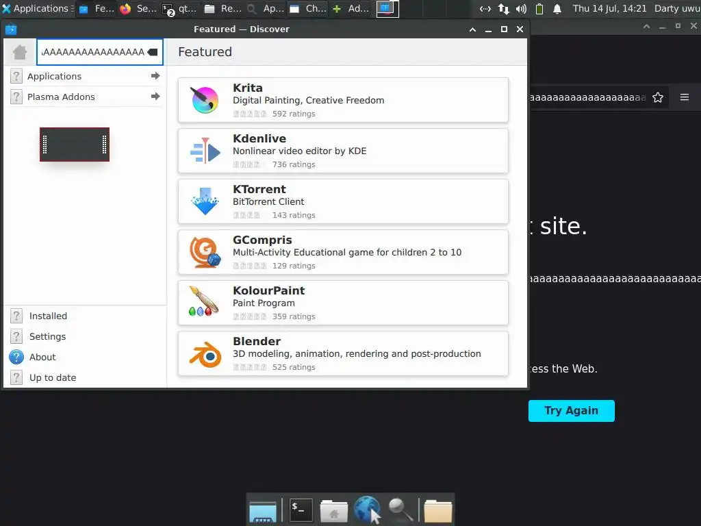Click the Discover search input field
Viewport: 701px width, 526px height.
click(x=100, y=52)
